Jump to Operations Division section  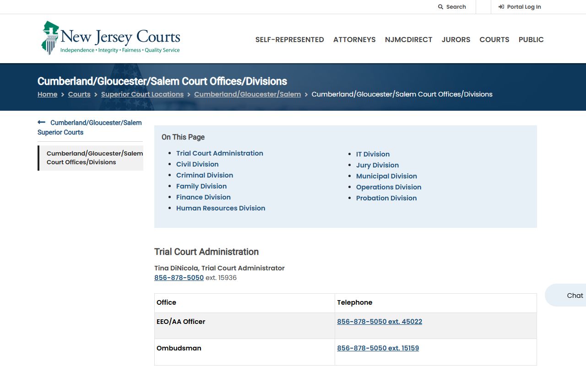coord(389,187)
